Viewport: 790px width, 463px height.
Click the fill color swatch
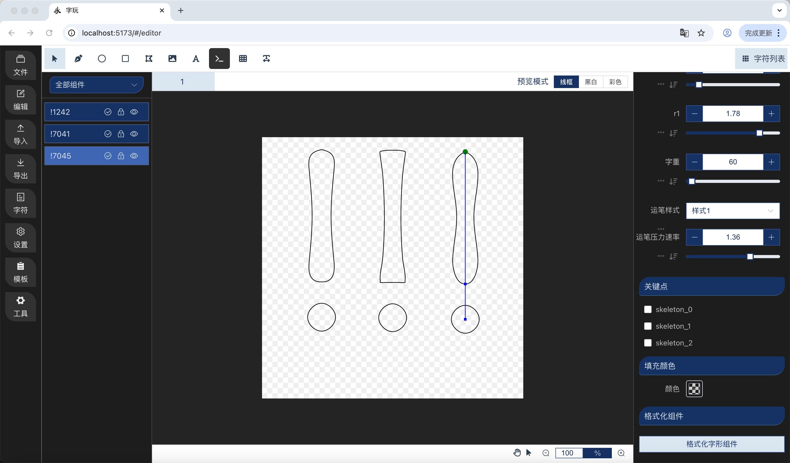click(x=694, y=389)
